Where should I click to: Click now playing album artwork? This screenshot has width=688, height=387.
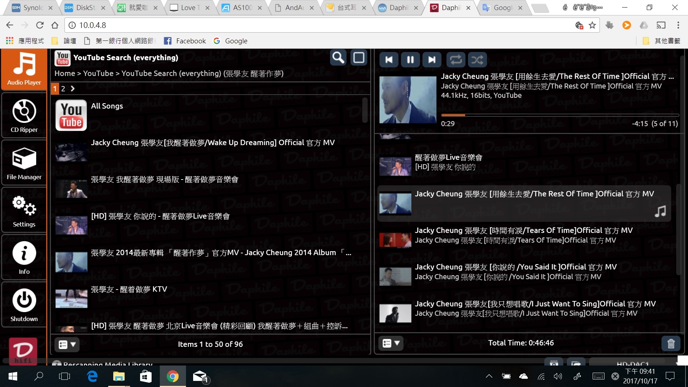[x=408, y=100]
